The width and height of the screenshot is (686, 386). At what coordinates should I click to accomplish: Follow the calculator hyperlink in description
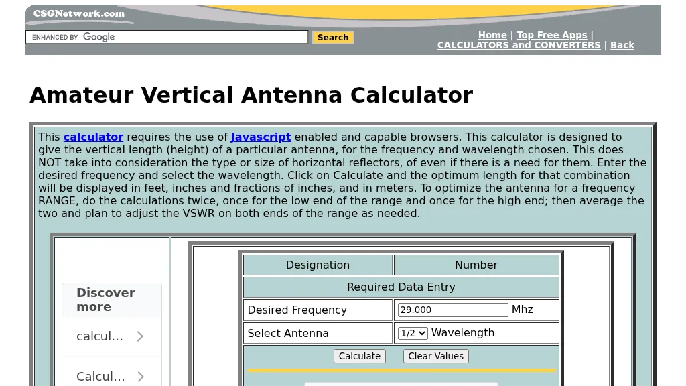(93, 137)
